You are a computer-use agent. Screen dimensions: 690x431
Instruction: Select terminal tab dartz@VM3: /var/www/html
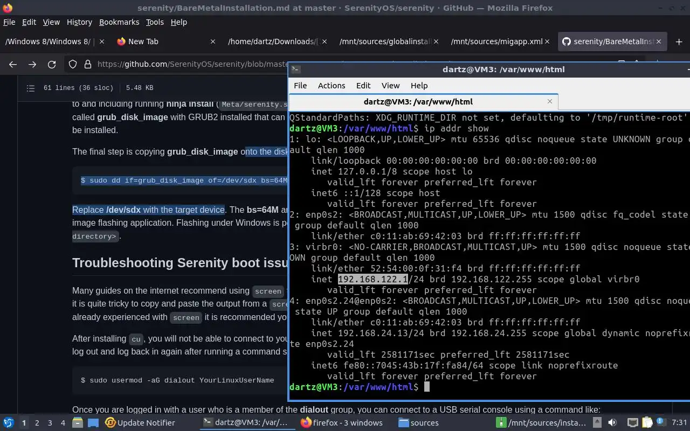(423, 101)
